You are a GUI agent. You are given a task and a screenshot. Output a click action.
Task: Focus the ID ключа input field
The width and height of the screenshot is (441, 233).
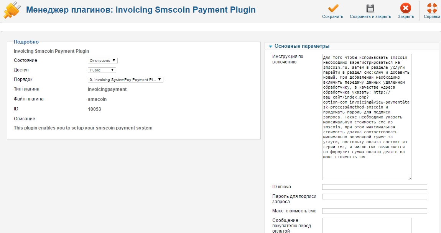tap(374, 187)
